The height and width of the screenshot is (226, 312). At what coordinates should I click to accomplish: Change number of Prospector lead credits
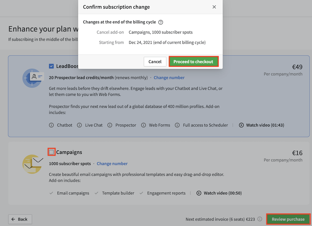[169, 78]
